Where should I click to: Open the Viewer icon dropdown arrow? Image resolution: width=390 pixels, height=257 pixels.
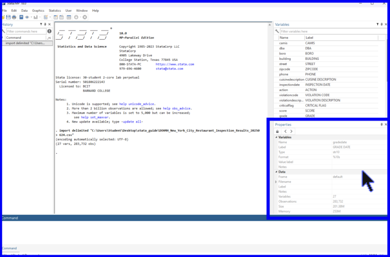tap(31, 17)
